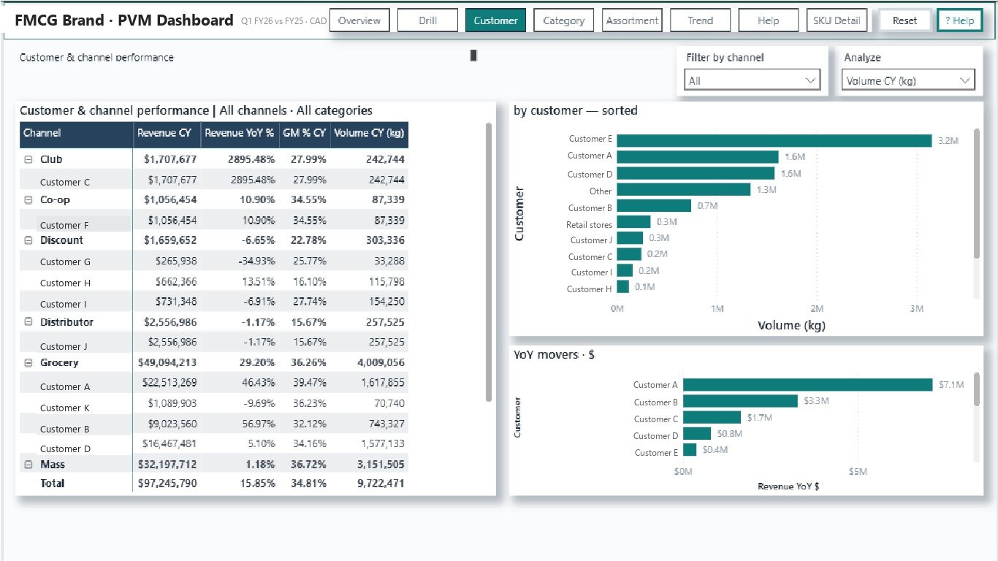
Task: Sort table by Channel column header
Action: click(x=76, y=134)
